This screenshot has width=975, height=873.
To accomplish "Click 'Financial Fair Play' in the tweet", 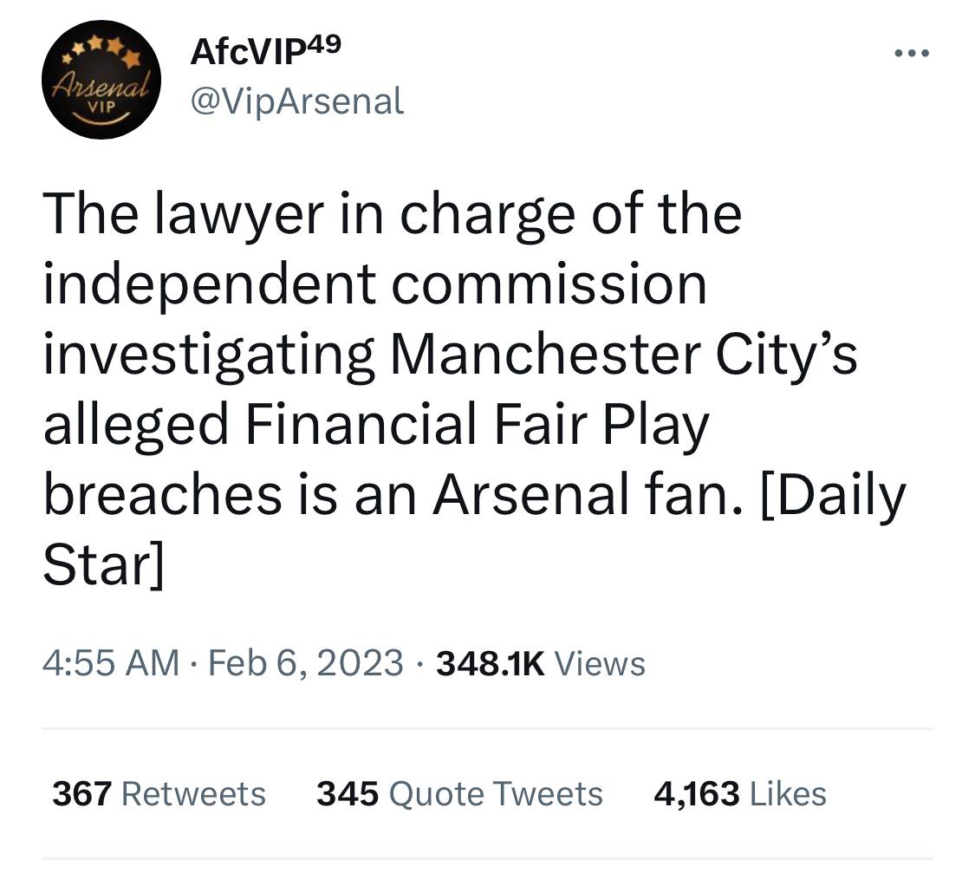I will tap(475, 424).
